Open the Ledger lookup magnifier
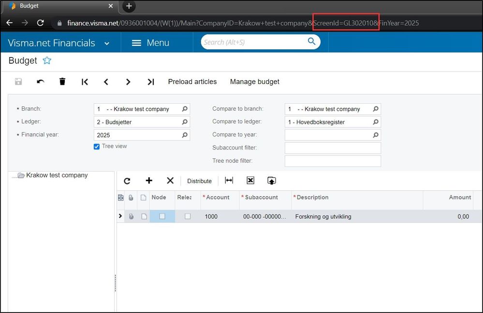 [185, 122]
